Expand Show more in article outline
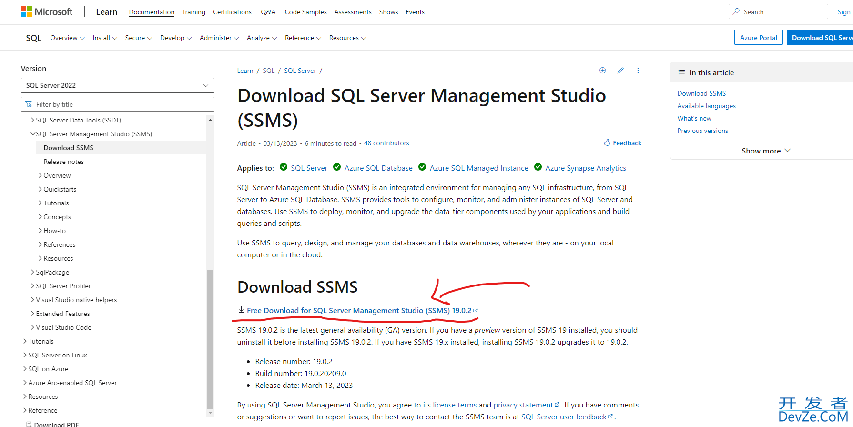 [766, 151]
